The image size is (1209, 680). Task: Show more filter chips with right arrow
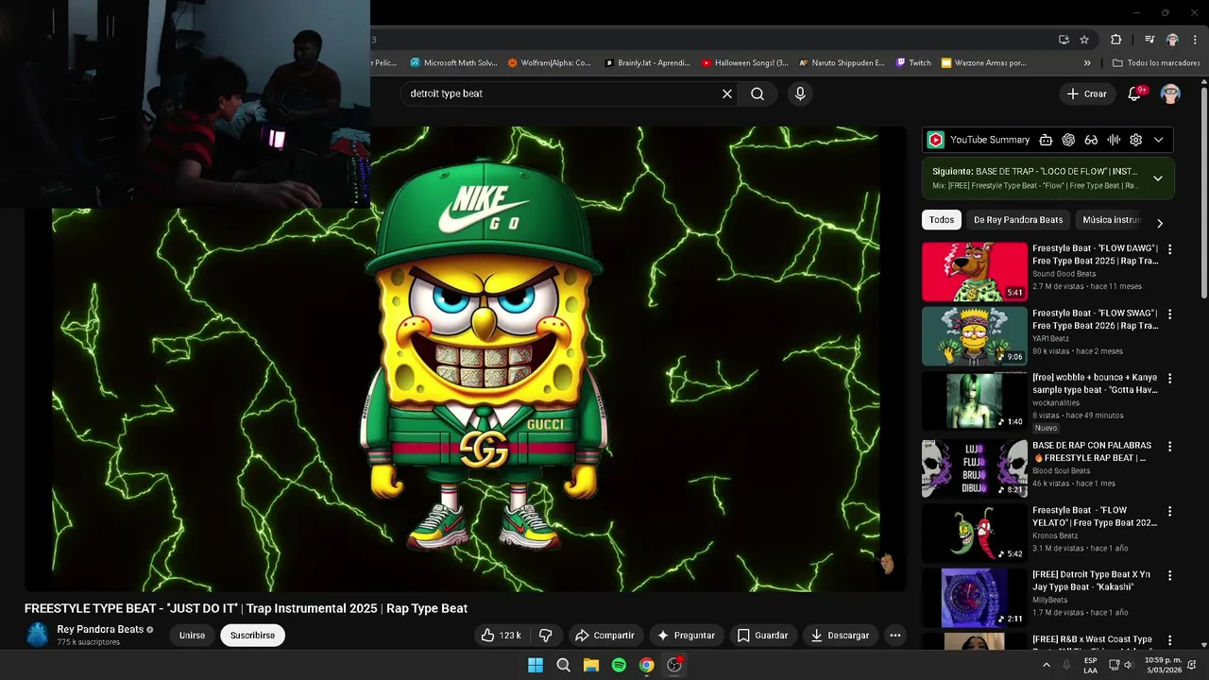[1160, 223]
